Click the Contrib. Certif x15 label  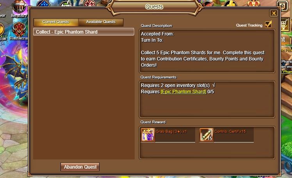pos(230,132)
